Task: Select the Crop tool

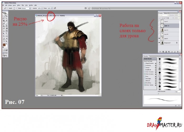Action: click(4, 21)
